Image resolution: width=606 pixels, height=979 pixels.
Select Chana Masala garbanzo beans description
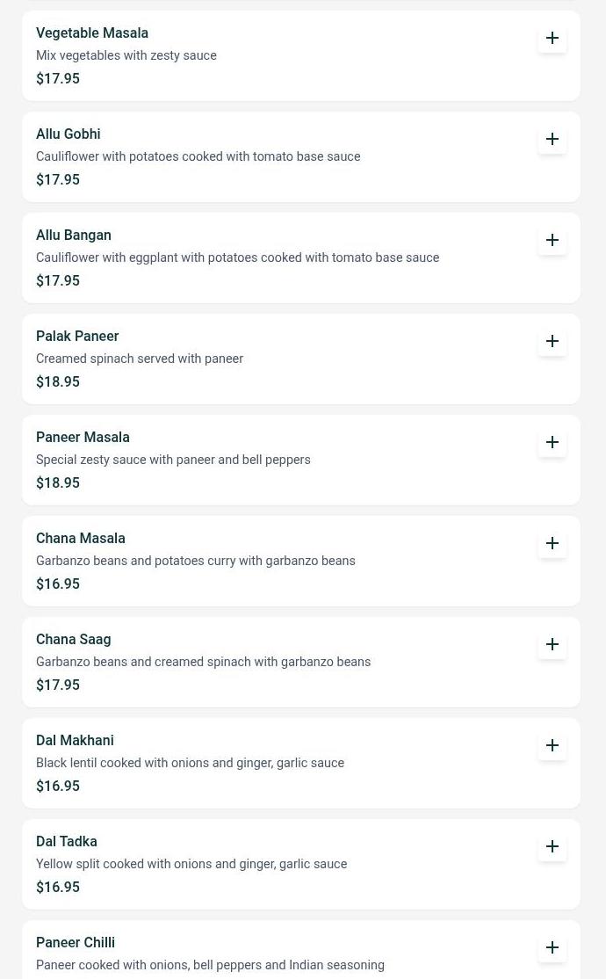tap(196, 561)
